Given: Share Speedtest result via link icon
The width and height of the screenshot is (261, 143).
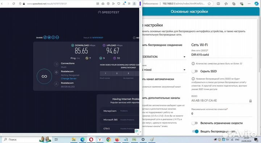Looking at the screenshot, I should [45, 37].
